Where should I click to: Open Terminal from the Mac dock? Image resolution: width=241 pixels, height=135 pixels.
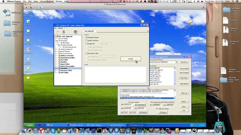click(x=99, y=131)
